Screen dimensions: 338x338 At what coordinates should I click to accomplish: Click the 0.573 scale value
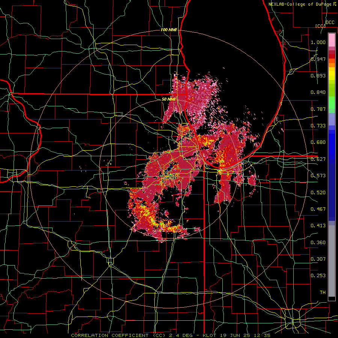318,176
